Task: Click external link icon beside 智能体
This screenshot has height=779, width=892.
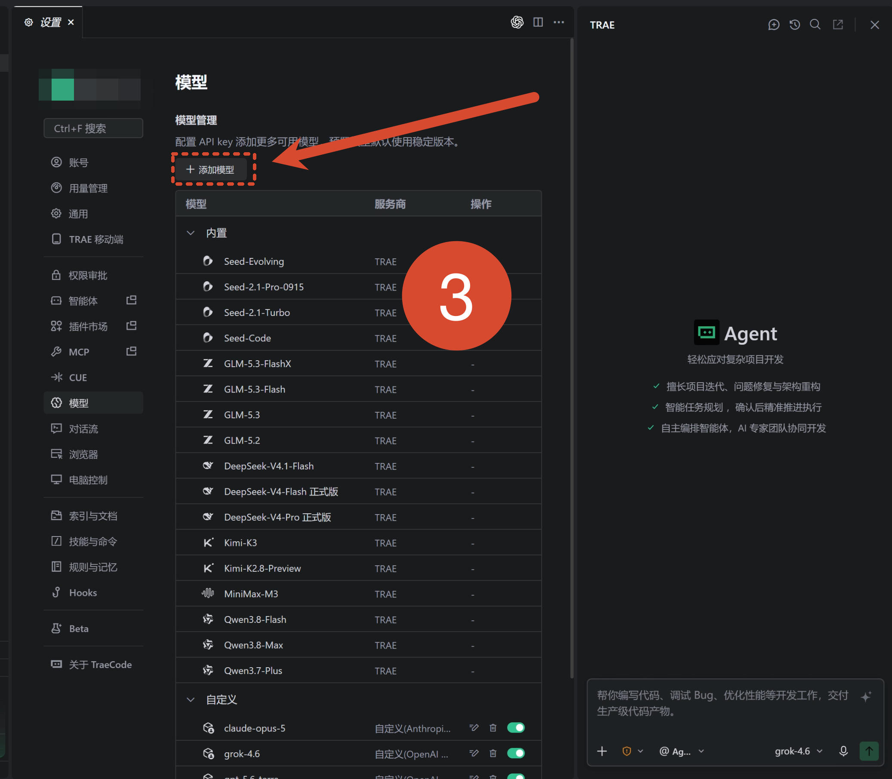Action: pos(131,301)
